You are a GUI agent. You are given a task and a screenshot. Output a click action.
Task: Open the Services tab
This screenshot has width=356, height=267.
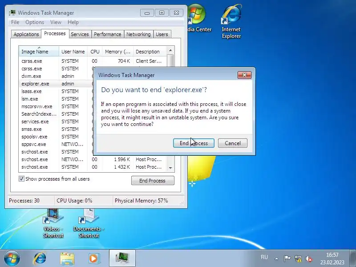[80, 34]
